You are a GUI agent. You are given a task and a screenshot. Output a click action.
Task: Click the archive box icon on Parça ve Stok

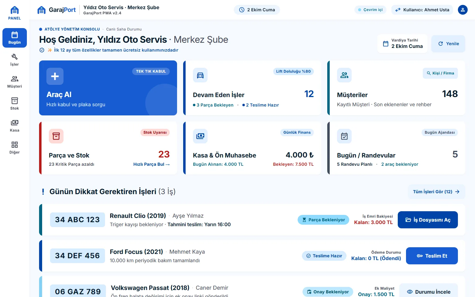click(x=56, y=136)
